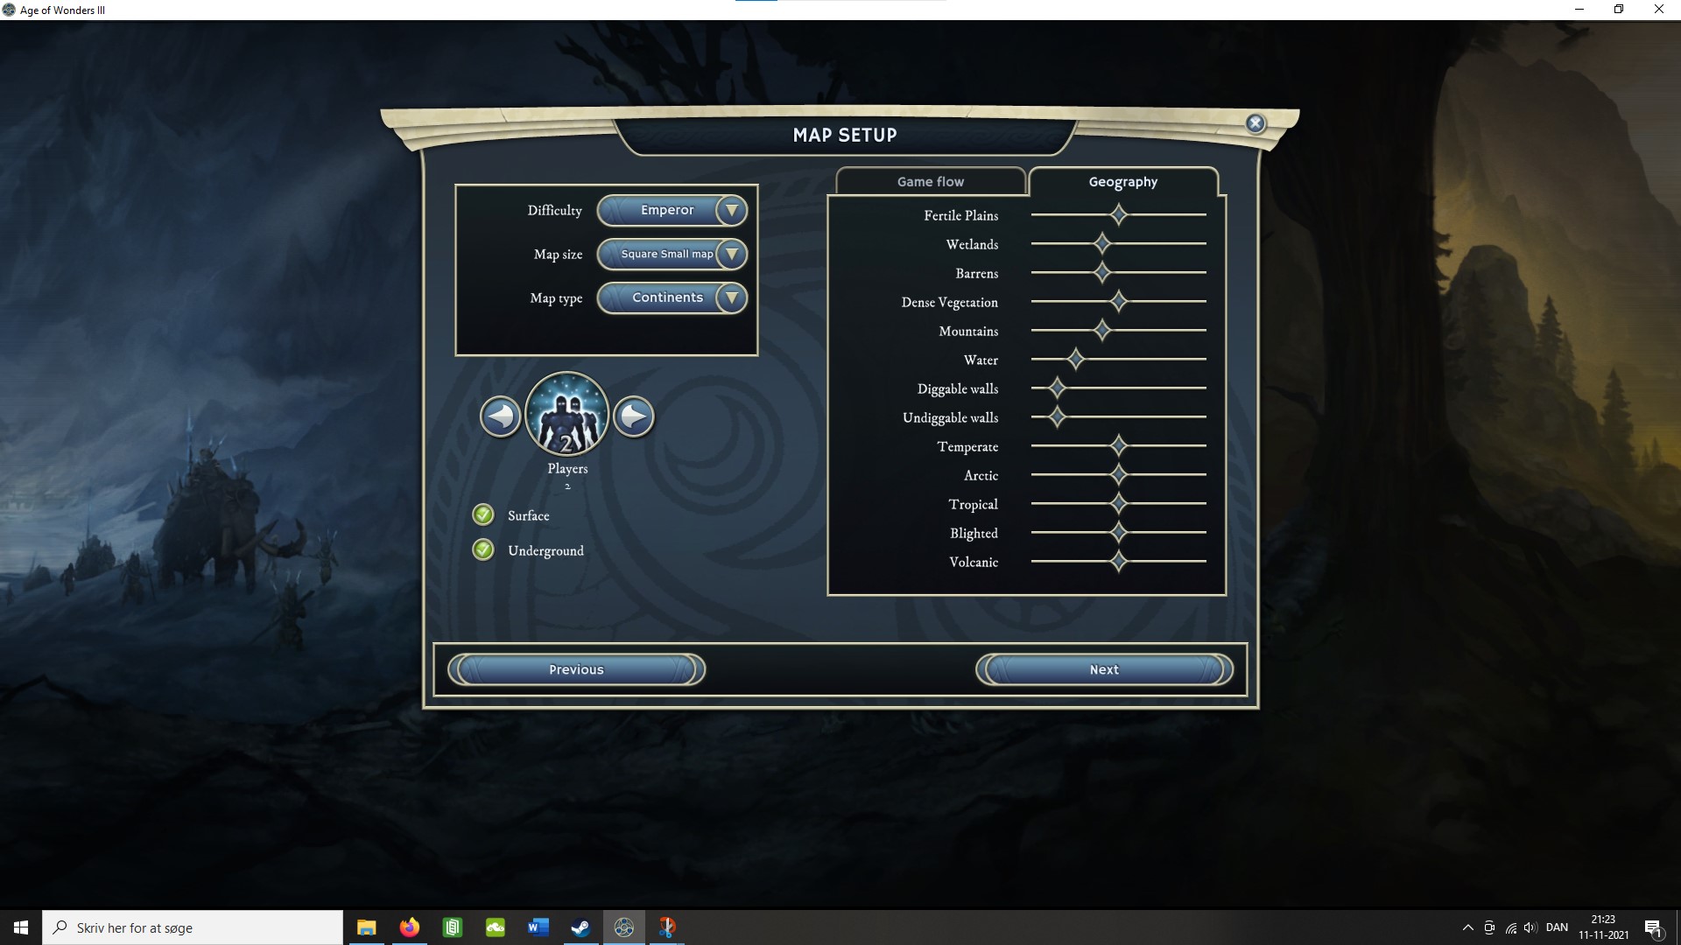Open the Difficulty dropdown arrow

[731, 210]
